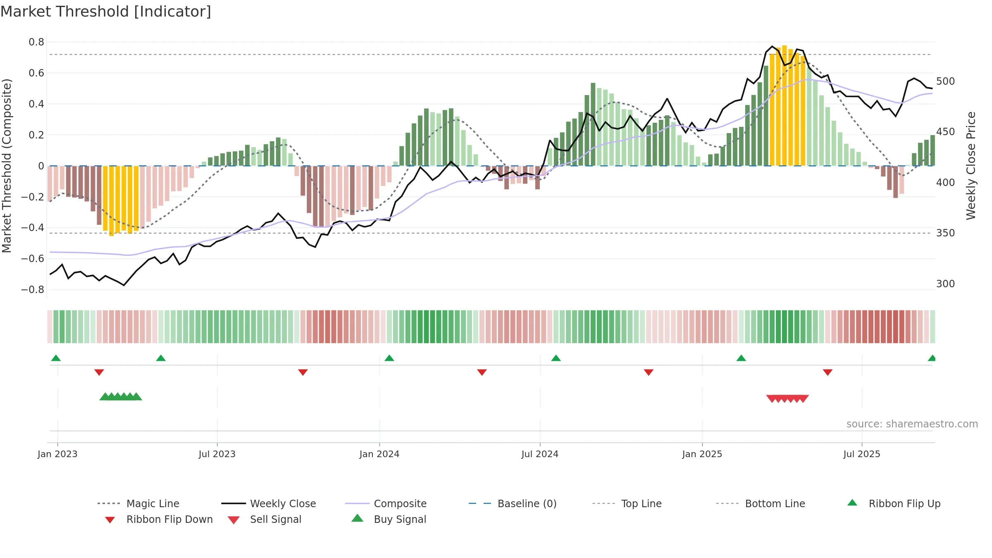
Task: Click the 500 price label on right axis
Action: (x=946, y=81)
